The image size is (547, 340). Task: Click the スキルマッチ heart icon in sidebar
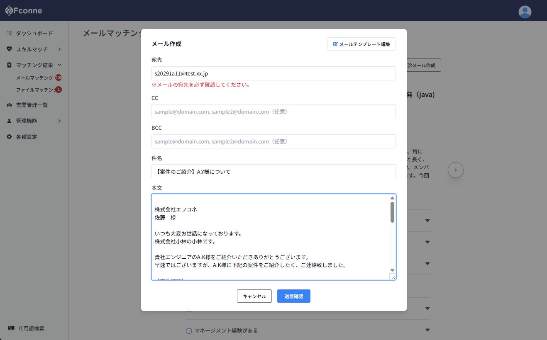click(10, 49)
